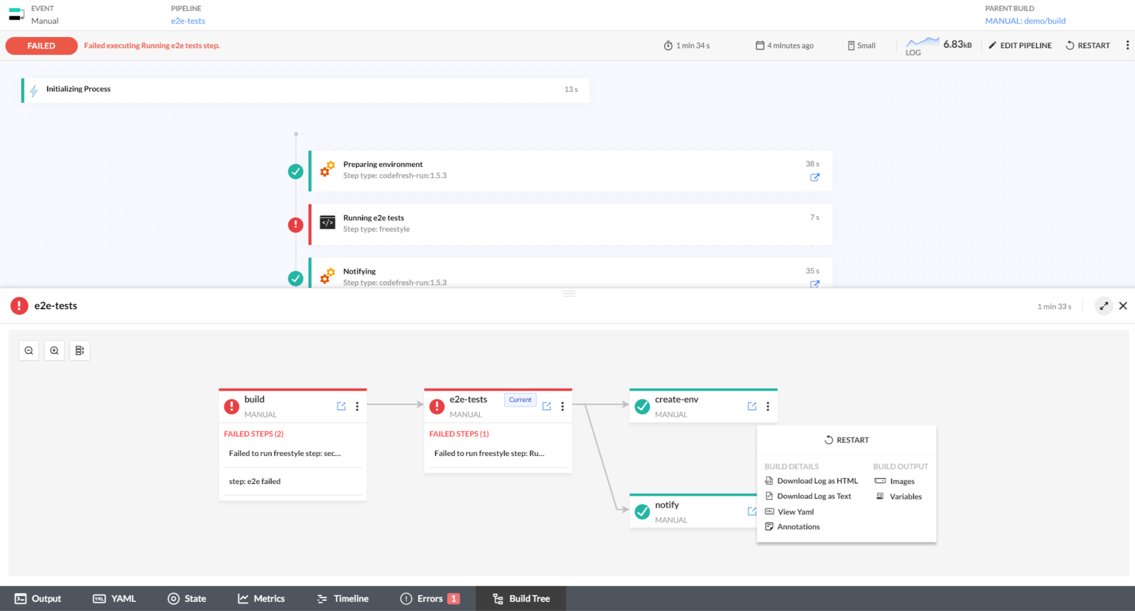Open top-right build options kebab menu
Screen dimensions: 1135x611
(x=1127, y=45)
